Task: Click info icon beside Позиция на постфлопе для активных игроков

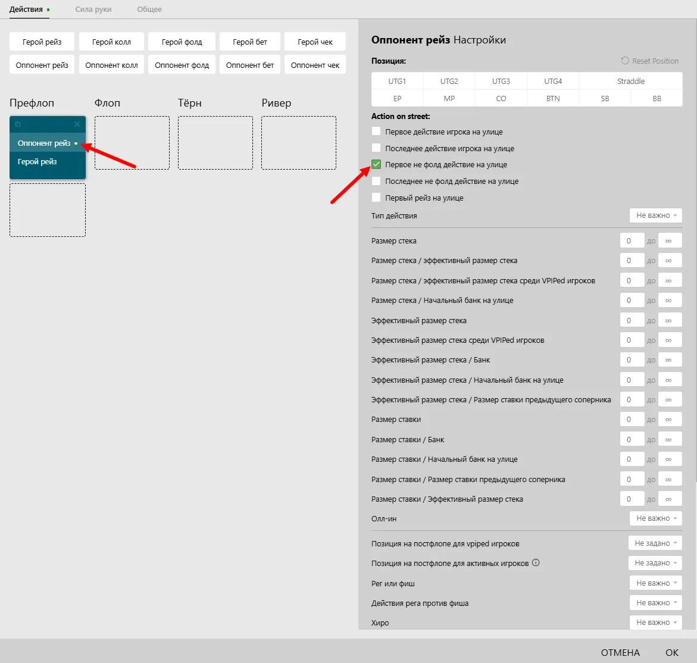Action: pos(536,562)
